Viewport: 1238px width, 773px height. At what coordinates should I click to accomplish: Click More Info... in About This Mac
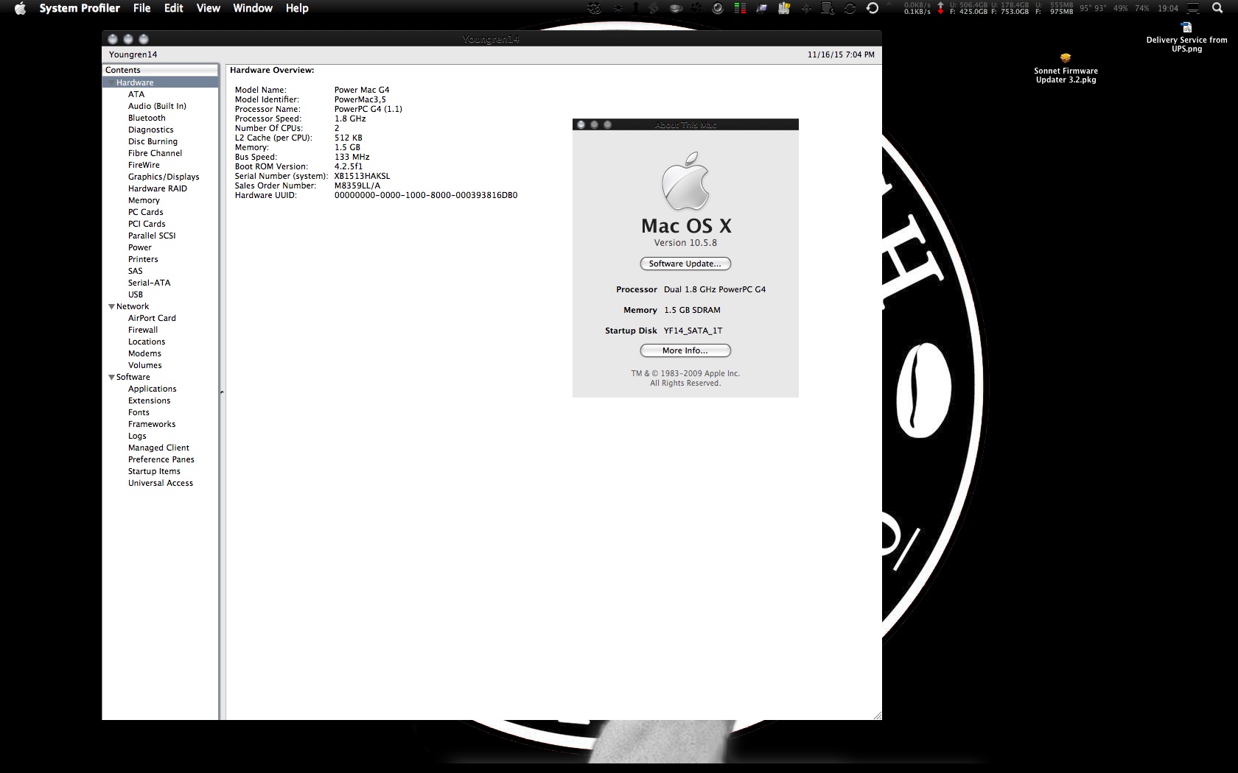685,350
